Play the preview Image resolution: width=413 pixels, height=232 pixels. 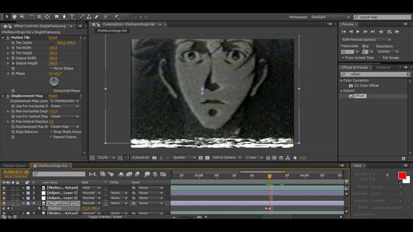click(x=358, y=32)
